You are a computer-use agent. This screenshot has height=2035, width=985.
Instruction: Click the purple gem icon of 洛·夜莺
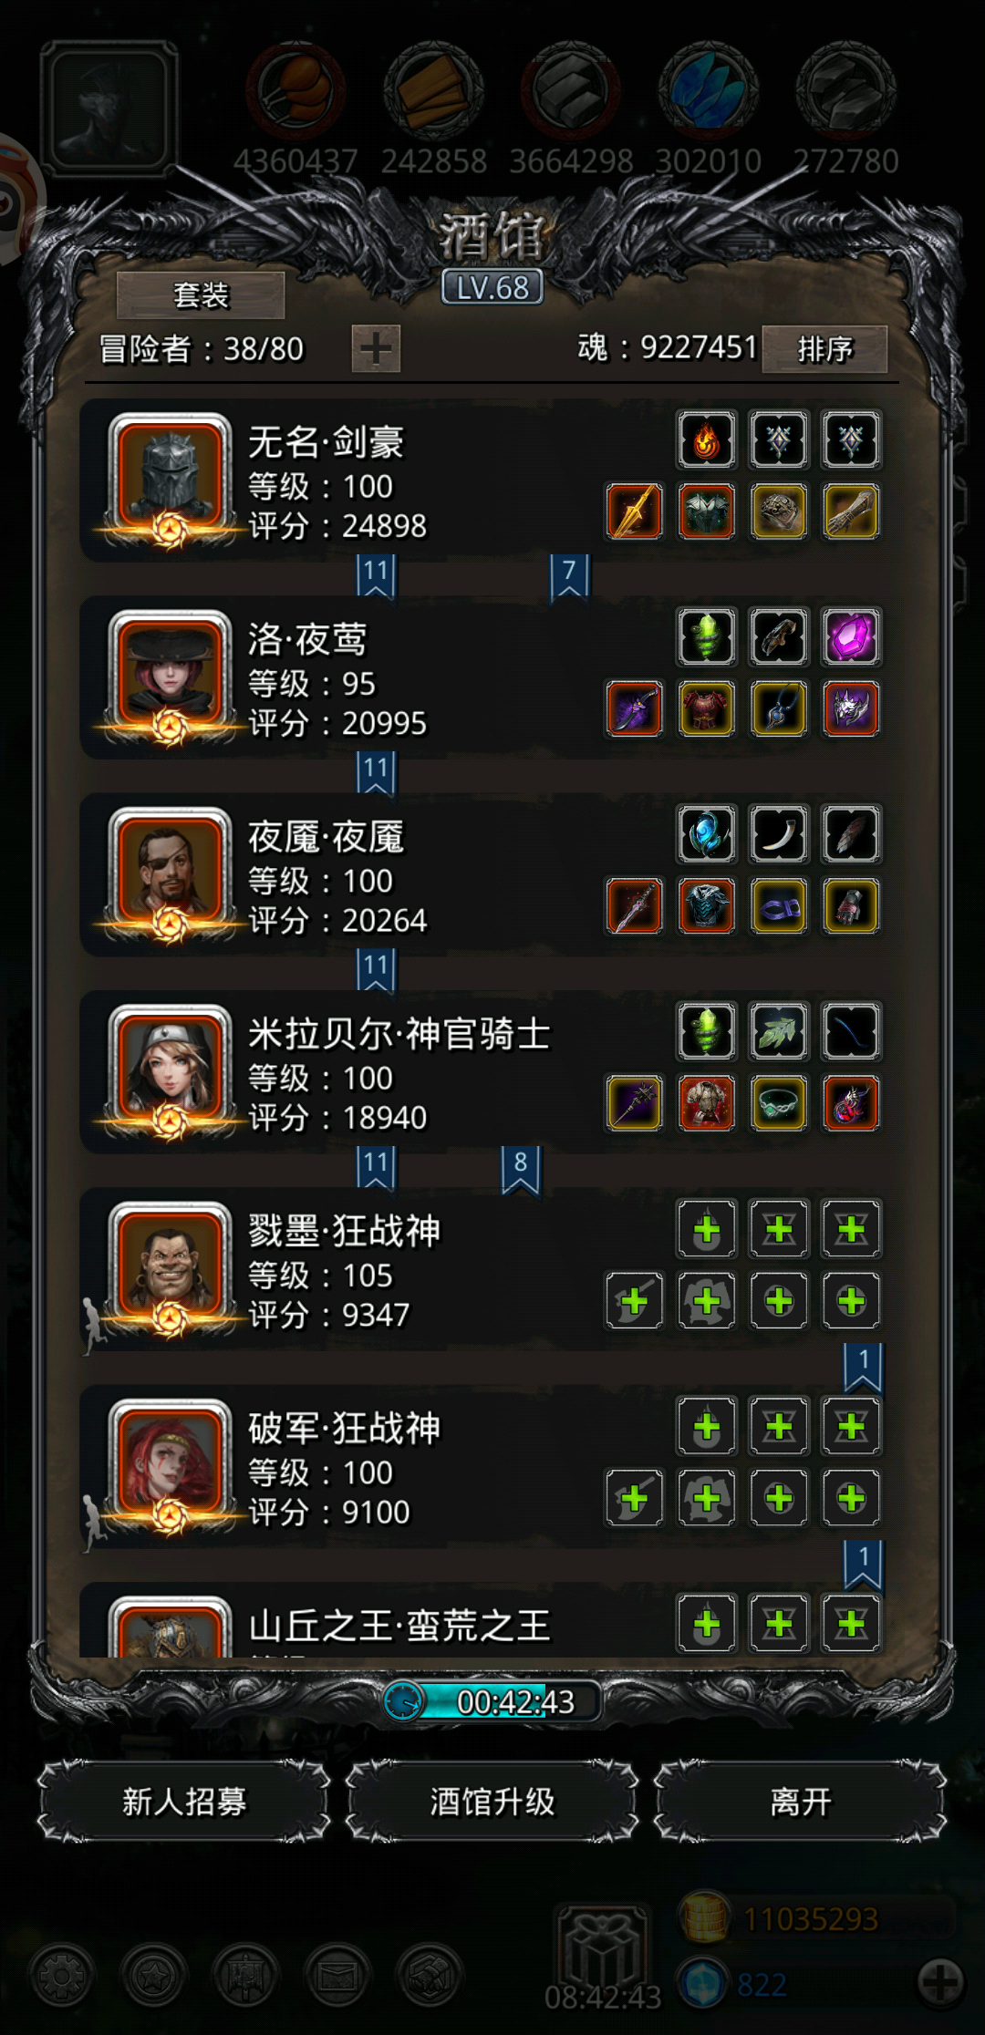(x=851, y=637)
